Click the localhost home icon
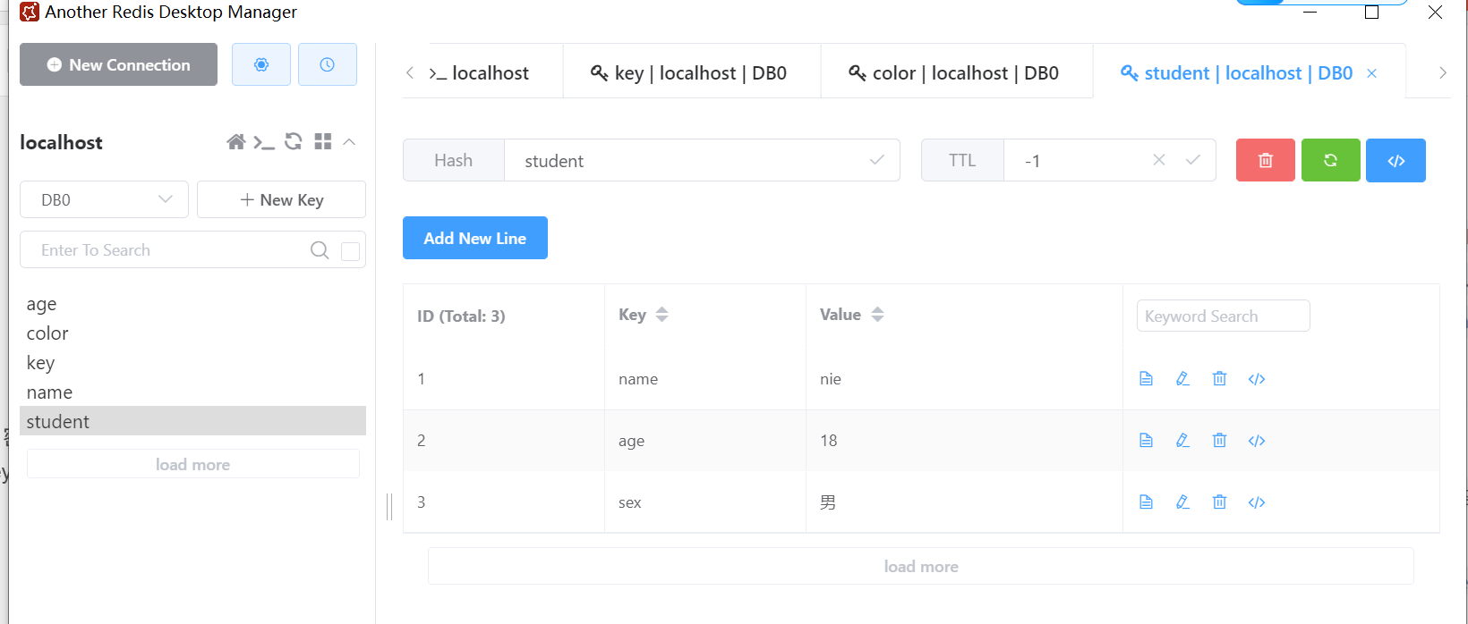 [x=236, y=142]
